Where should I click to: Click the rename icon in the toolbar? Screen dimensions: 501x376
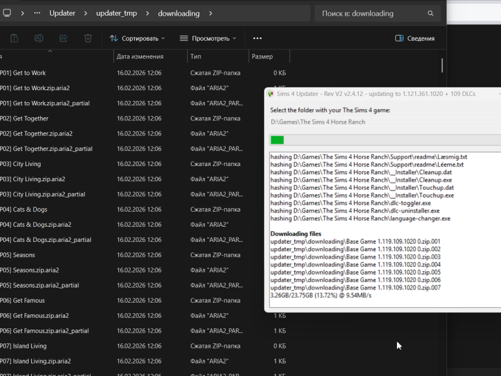click(39, 38)
